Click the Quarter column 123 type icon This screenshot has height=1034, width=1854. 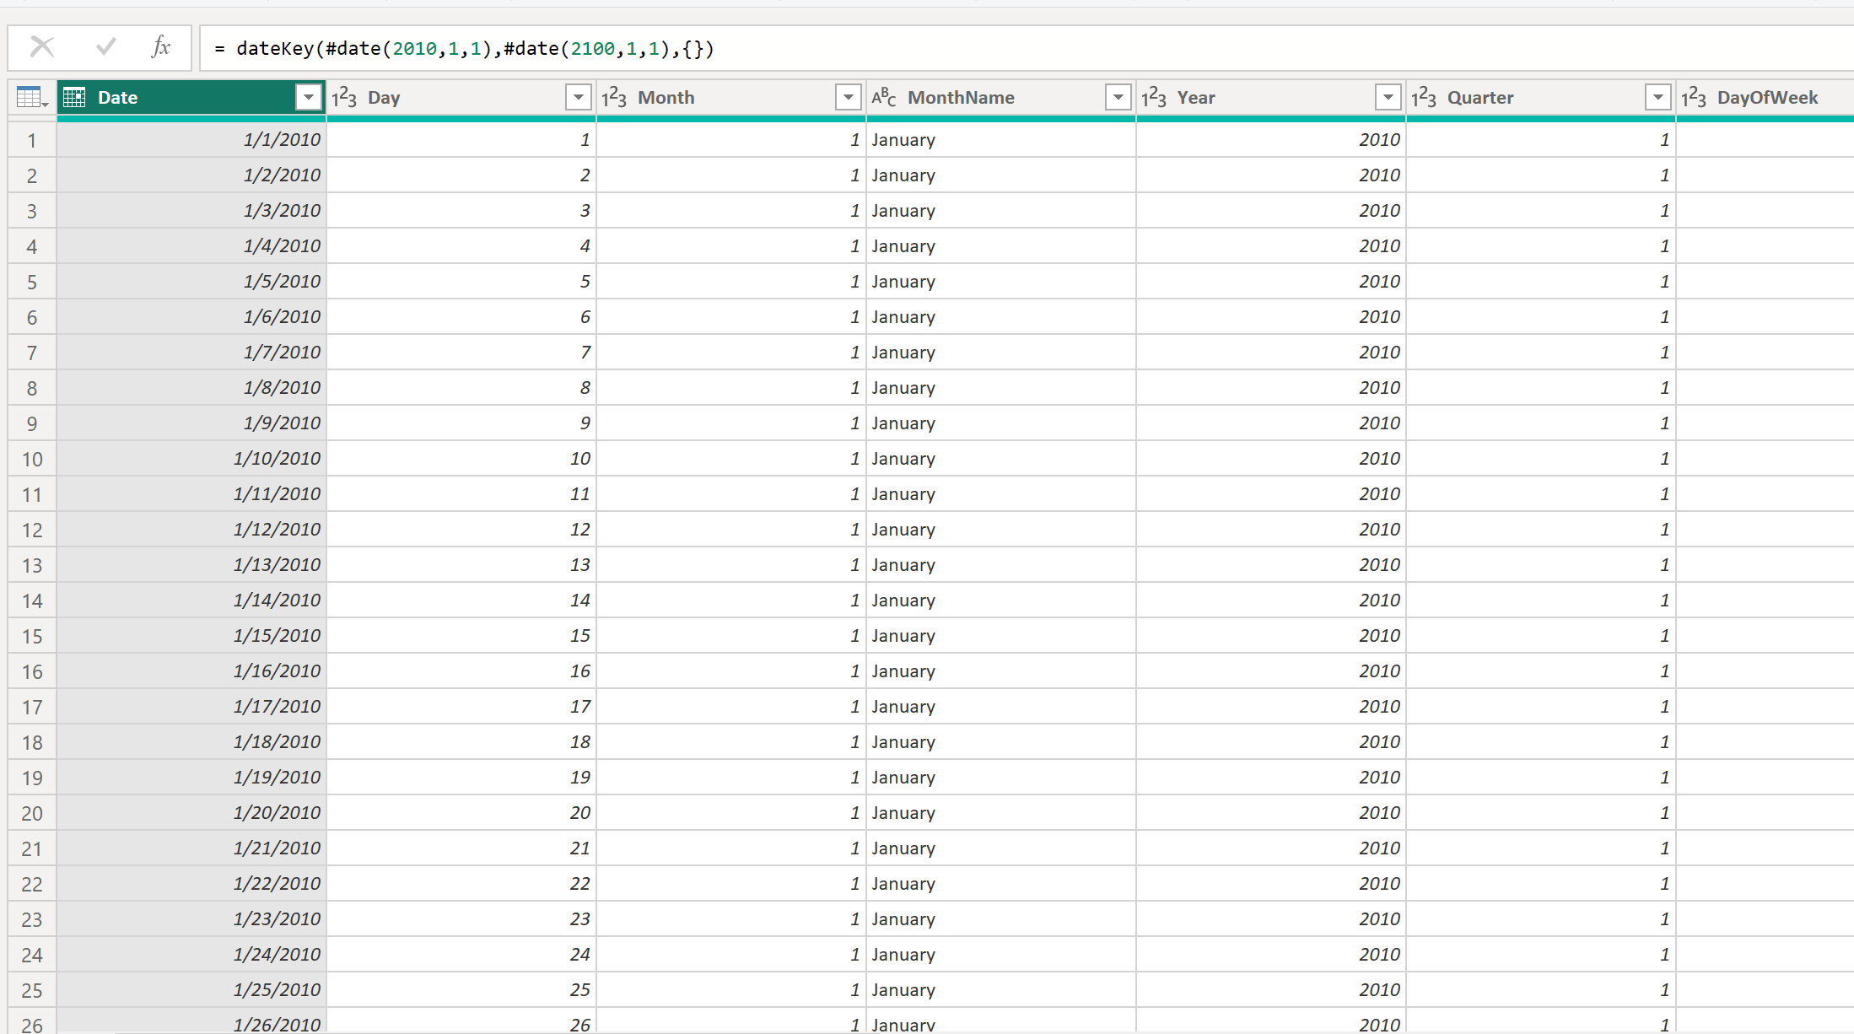point(1423,98)
